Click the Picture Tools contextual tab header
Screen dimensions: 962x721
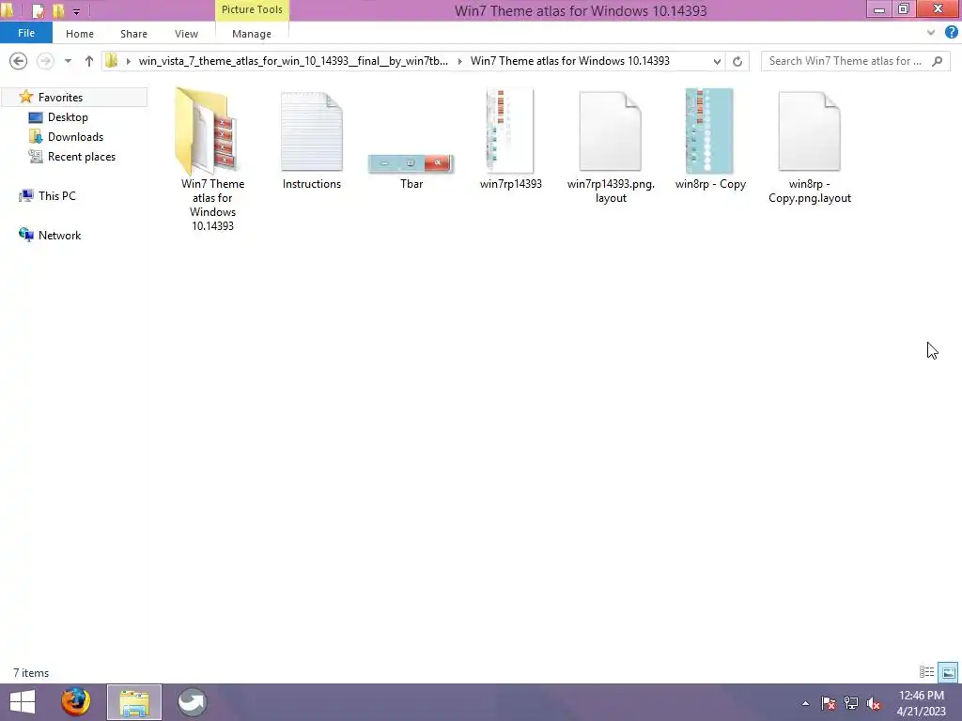click(252, 9)
